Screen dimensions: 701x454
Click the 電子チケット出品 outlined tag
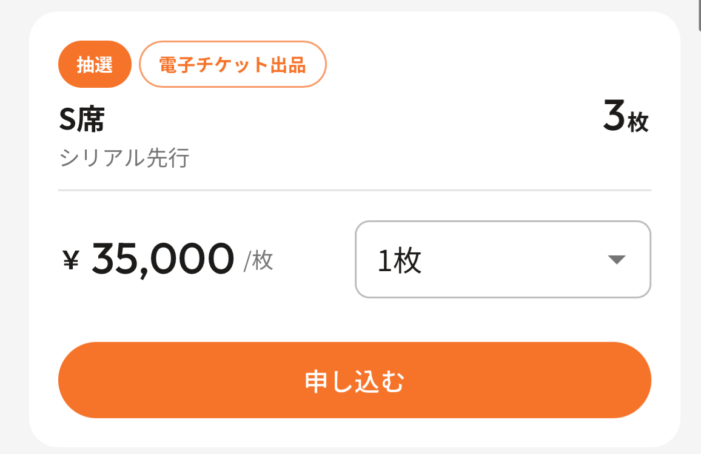click(233, 64)
